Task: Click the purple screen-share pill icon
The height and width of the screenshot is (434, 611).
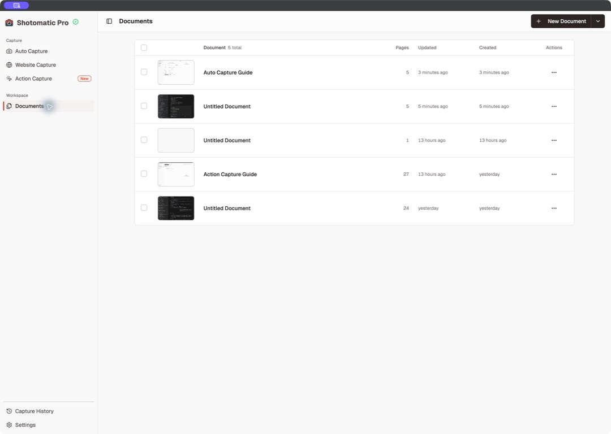Action: 16,5
